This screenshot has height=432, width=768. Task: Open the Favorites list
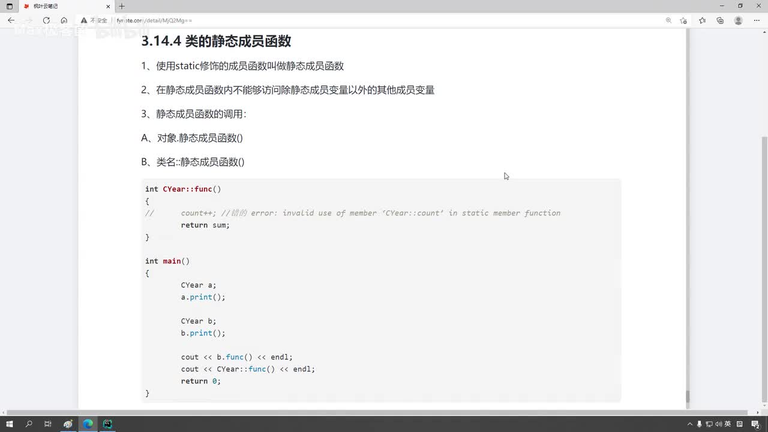(702, 20)
